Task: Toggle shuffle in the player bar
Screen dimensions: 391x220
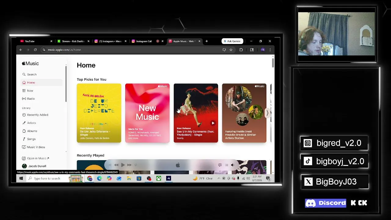Action: pyautogui.click(x=110, y=165)
